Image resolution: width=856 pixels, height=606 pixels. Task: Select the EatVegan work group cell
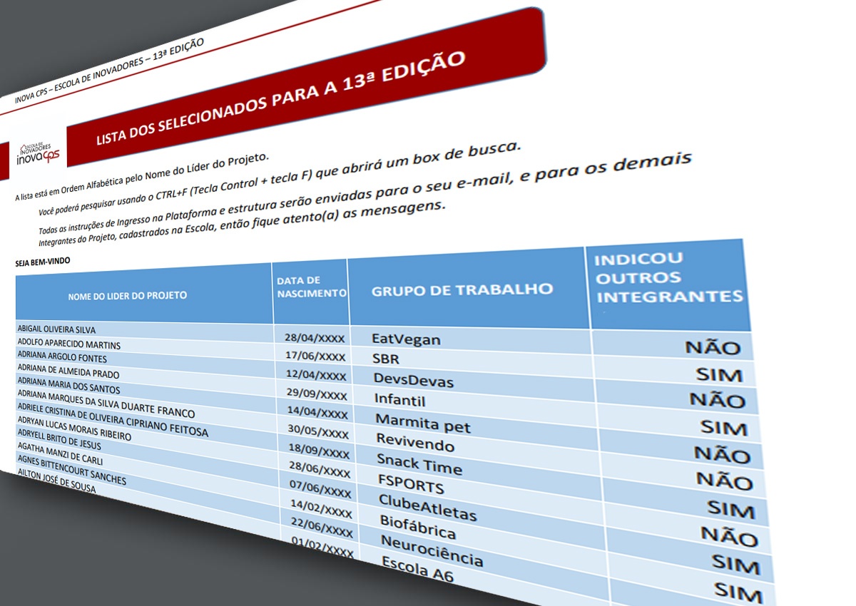[406, 339]
